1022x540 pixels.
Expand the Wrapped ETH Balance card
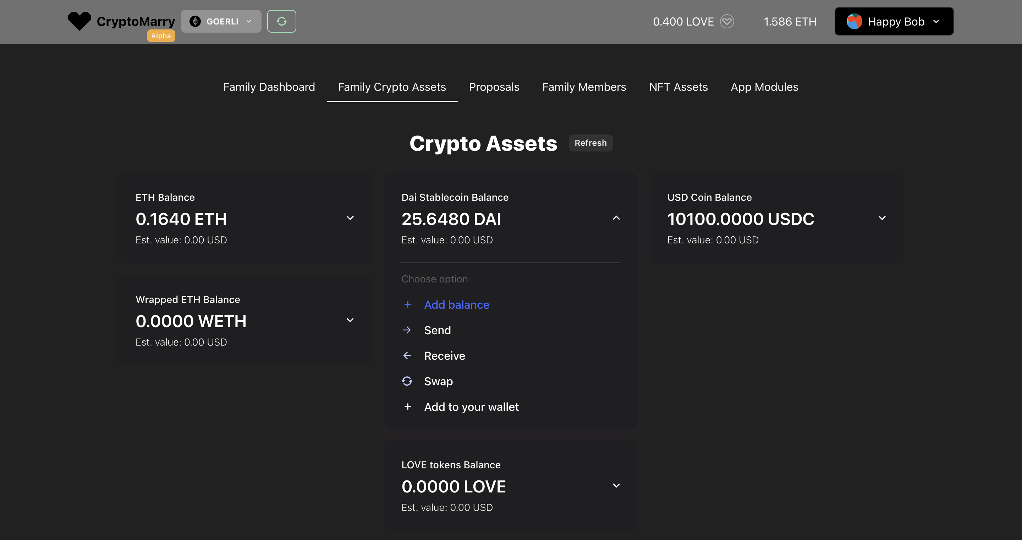[x=350, y=320]
